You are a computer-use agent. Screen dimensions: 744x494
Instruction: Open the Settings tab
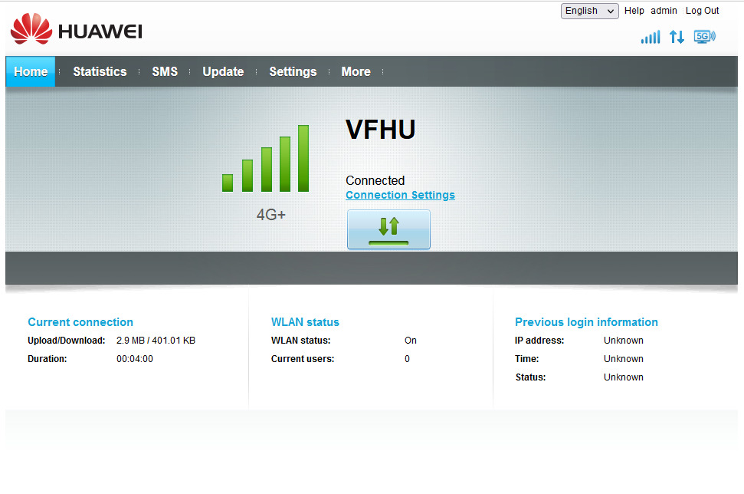[293, 72]
